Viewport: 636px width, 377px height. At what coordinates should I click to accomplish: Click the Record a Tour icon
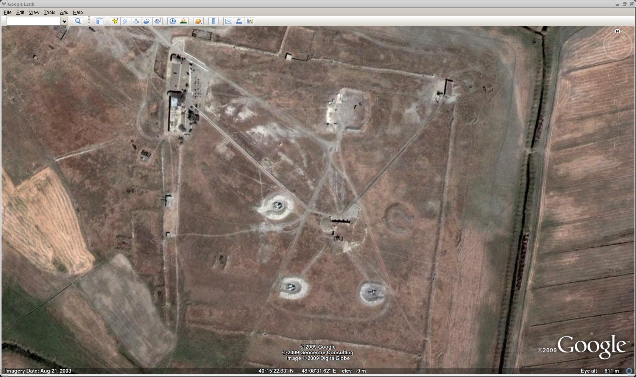click(x=158, y=21)
